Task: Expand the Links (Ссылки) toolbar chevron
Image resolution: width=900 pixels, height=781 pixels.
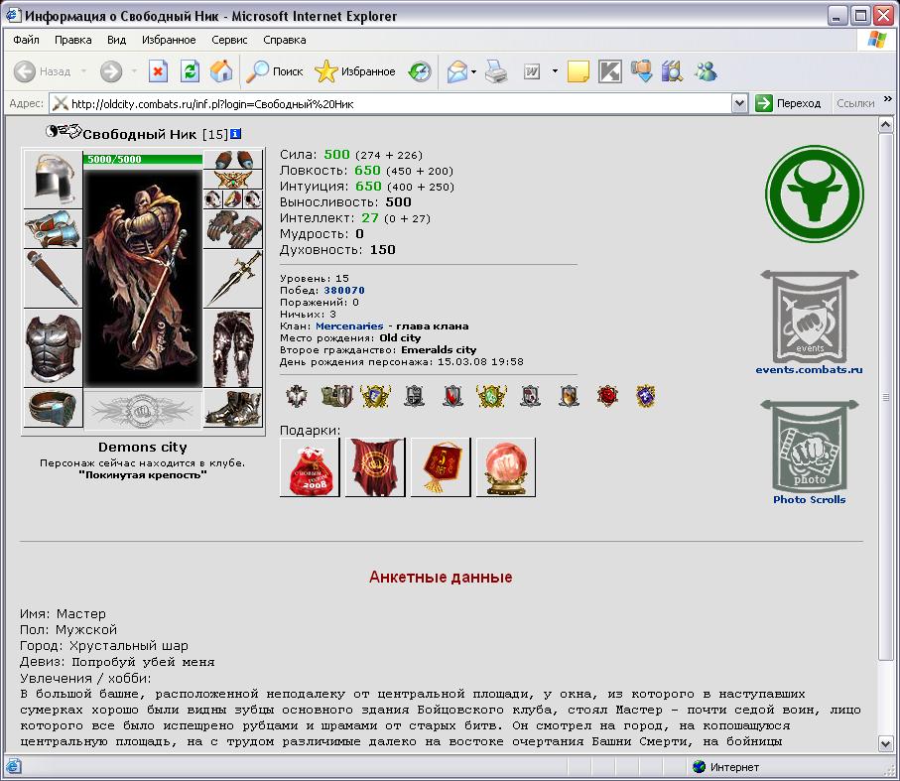Action: coord(887,99)
